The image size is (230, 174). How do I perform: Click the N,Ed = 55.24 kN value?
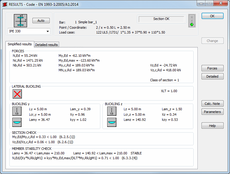pos(25,56)
